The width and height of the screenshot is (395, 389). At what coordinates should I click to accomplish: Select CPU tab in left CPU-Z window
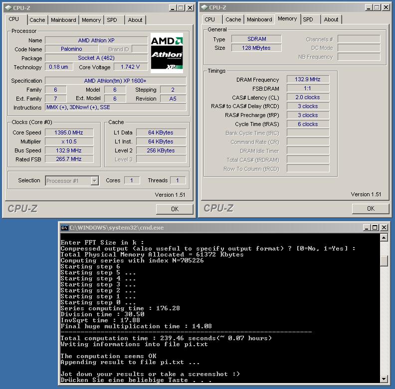click(x=14, y=19)
